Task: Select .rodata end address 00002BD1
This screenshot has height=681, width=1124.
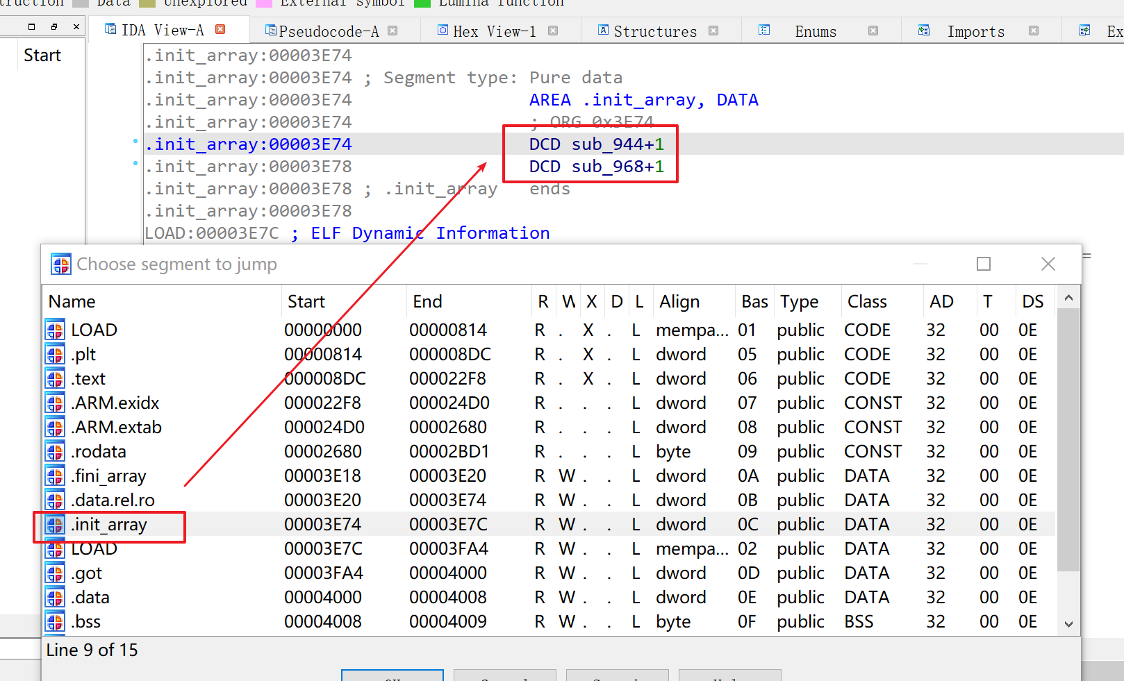Action: coord(449,451)
